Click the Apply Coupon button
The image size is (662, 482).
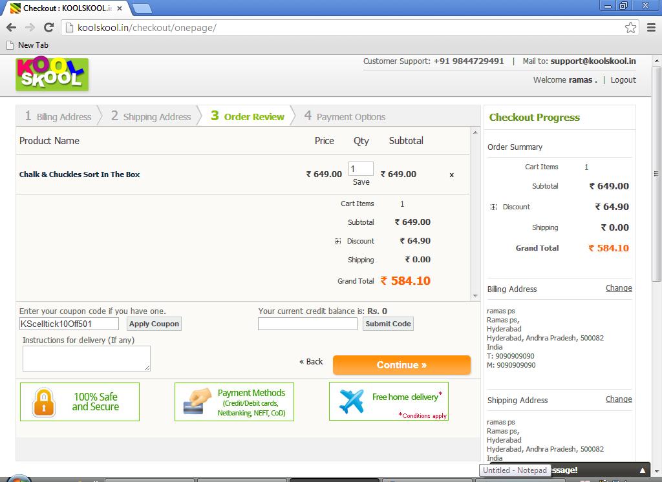click(154, 324)
